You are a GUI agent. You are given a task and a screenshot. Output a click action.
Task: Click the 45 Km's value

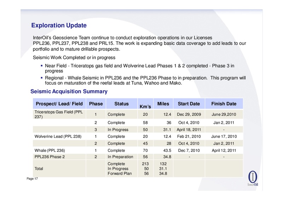[x=145, y=143]
